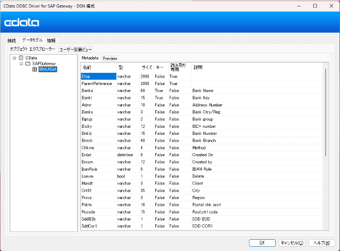Switch to the データモデル tab
Viewport: 340px width, 251px height.
(x=32, y=40)
